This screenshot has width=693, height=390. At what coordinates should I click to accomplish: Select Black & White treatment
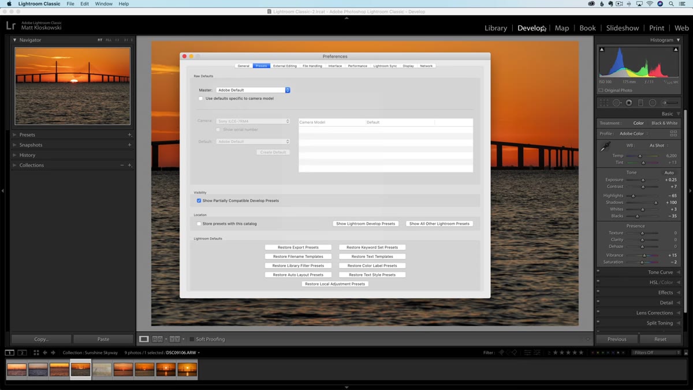(664, 123)
